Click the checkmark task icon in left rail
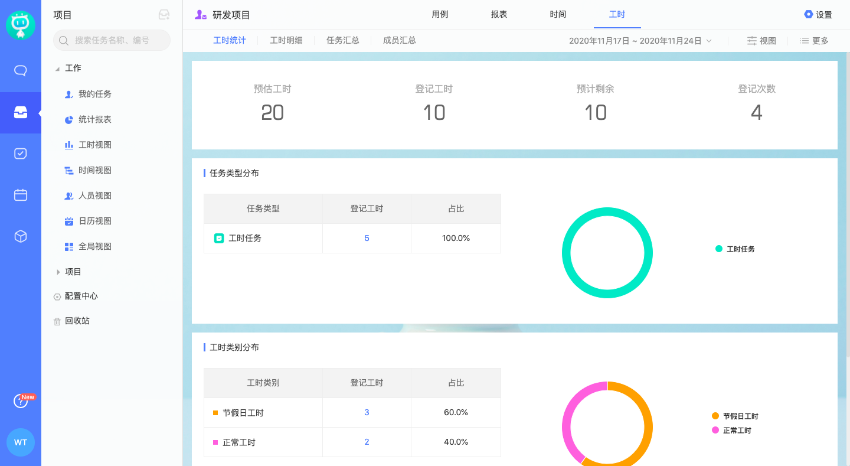The height and width of the screenshot is (466, 850). click(x=21, y=154)
